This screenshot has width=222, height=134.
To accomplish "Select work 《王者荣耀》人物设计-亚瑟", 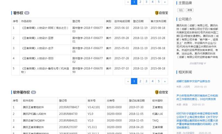I will 37,38.
